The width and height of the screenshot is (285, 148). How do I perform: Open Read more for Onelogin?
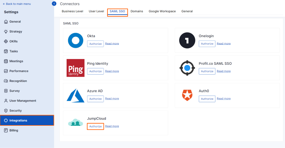[x=223, y=44]
